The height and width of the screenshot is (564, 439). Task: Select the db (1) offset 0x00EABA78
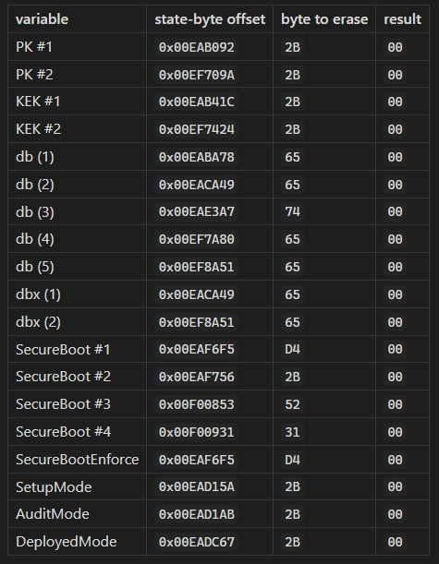197,157
